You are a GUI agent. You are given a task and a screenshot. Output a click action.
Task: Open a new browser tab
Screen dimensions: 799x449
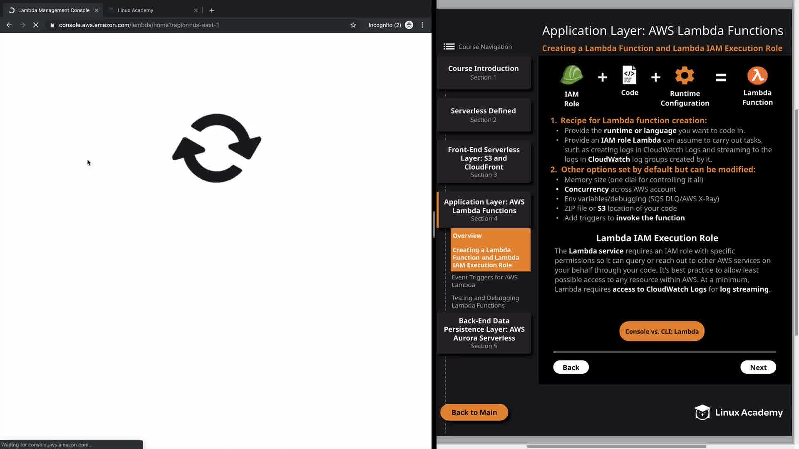212,10
